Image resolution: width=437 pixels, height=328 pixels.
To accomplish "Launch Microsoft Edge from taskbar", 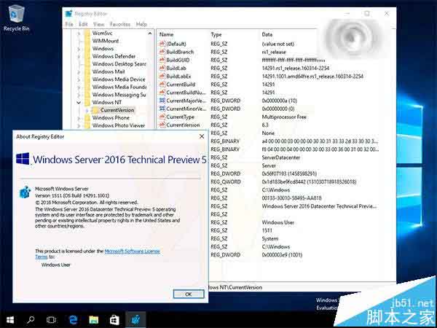I will [73, 320].
